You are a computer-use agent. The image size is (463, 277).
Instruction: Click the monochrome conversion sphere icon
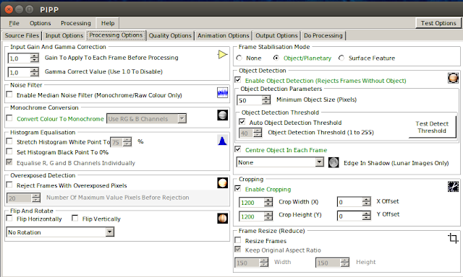[x=222, y=115]
